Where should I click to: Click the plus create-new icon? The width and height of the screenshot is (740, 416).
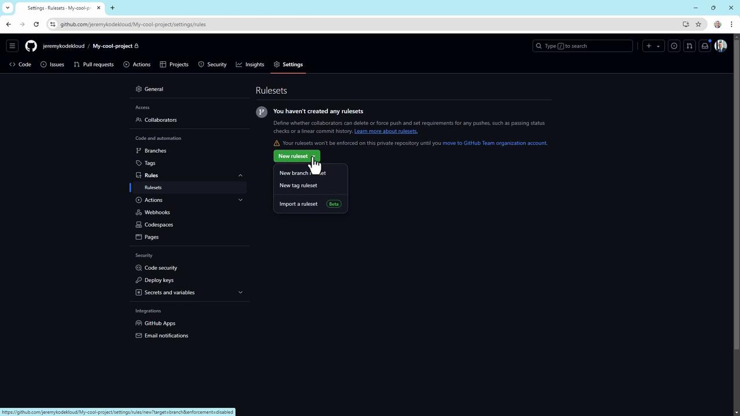coord(649,46)
